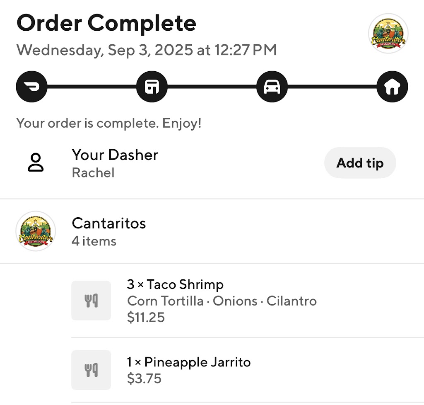Click the Add tip button
This screenshot has width=424, height=405.
click(x=360, y=163)
